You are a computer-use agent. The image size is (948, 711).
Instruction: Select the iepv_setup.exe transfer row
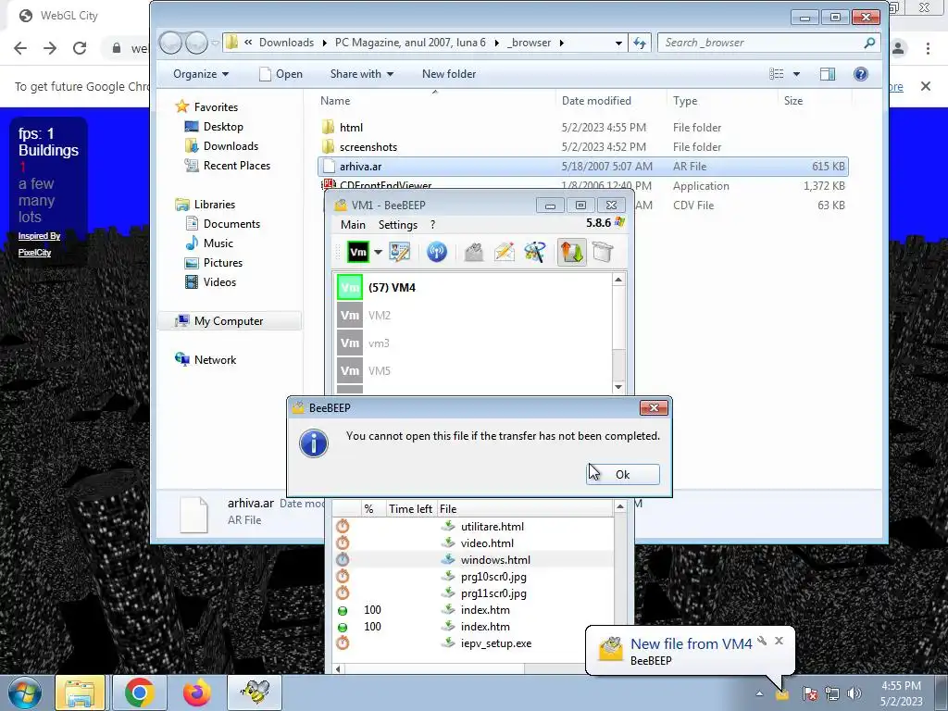point(473,643)
